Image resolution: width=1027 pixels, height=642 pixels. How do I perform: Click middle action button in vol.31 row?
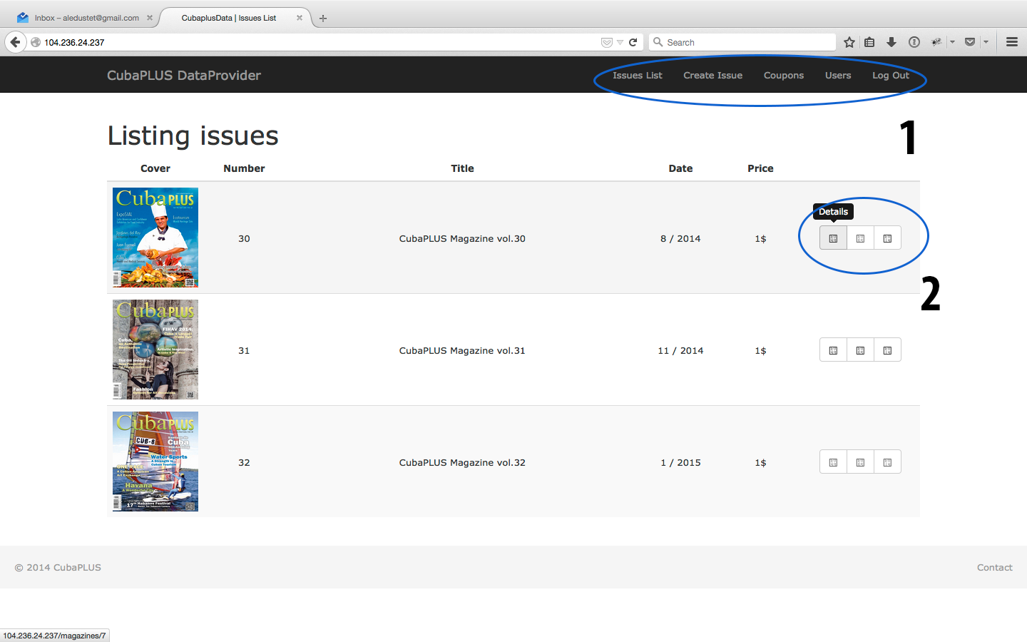click(860, 350)
